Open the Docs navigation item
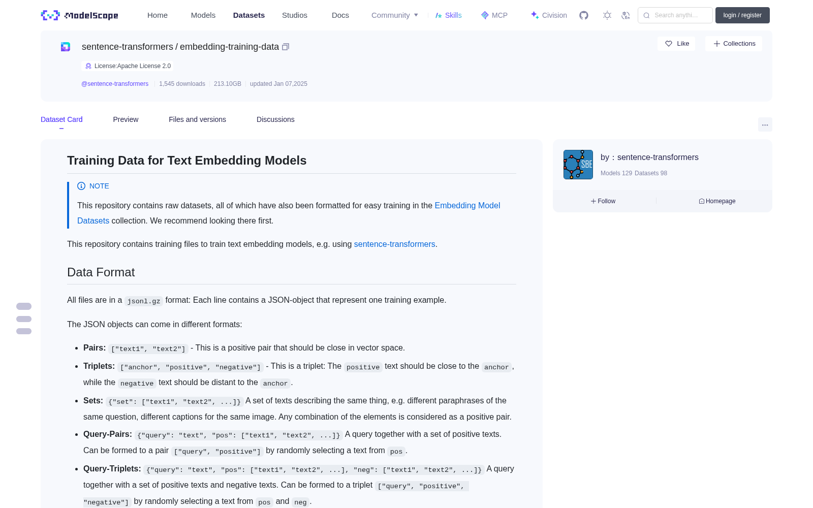Screen dimensions: 813x508 click(340, 15)
